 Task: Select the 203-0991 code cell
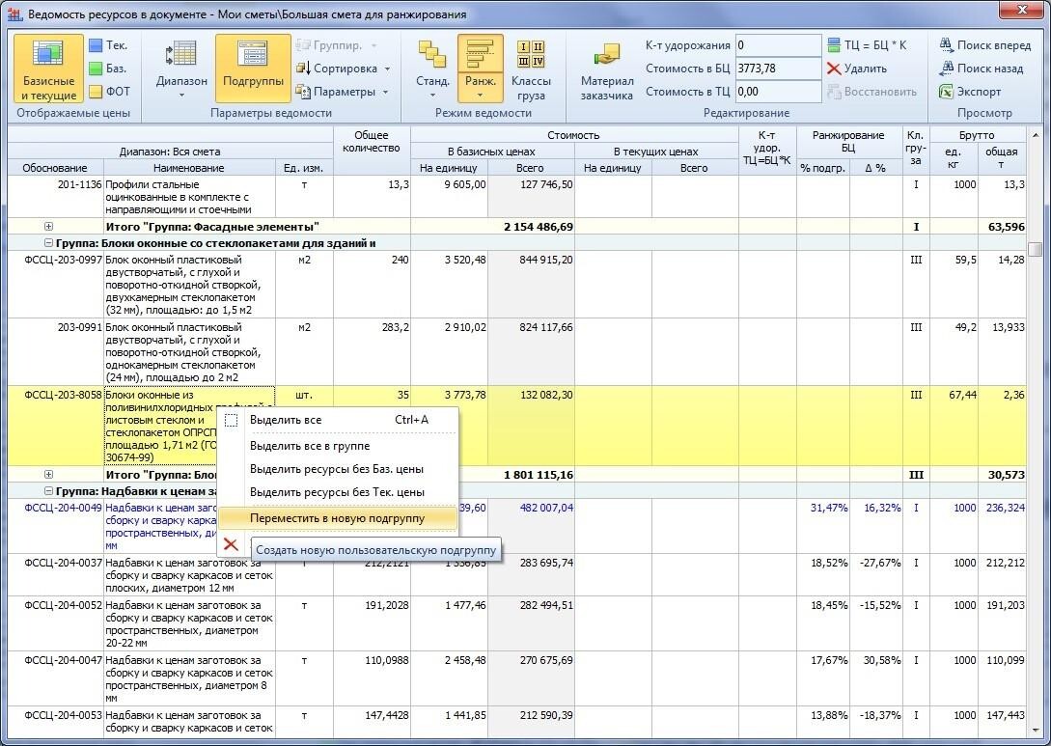(x=55, y=352)
